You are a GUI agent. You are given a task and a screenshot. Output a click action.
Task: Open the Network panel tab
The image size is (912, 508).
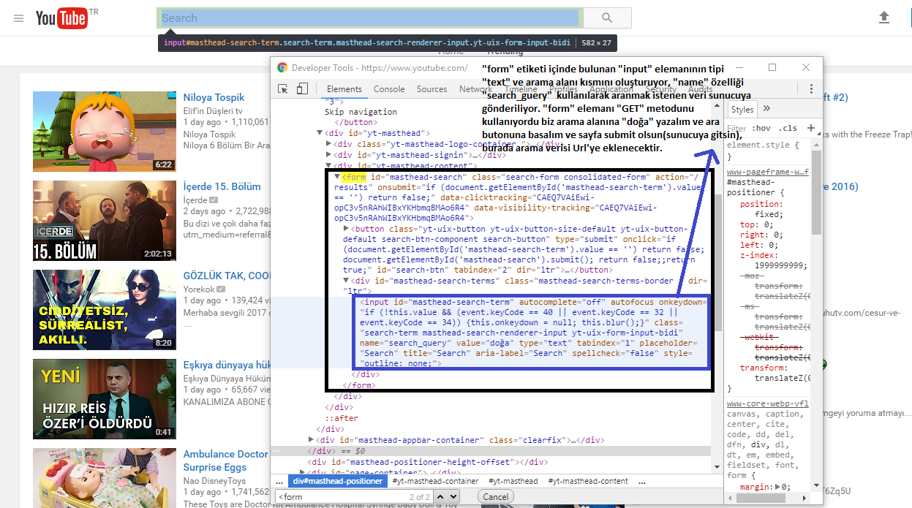click(x=475, y=88)
